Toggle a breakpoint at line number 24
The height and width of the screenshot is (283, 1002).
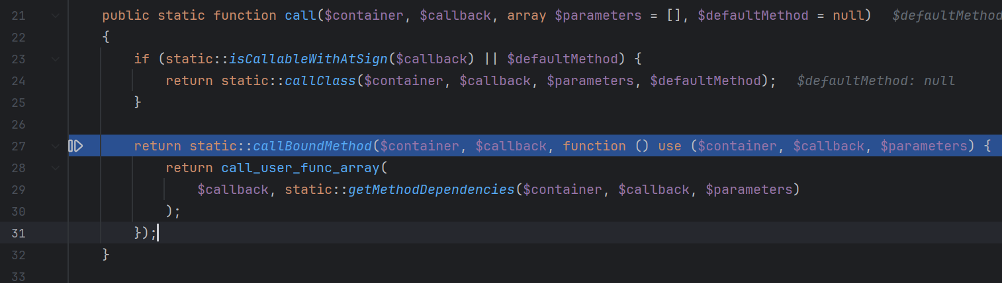(19, 80)
